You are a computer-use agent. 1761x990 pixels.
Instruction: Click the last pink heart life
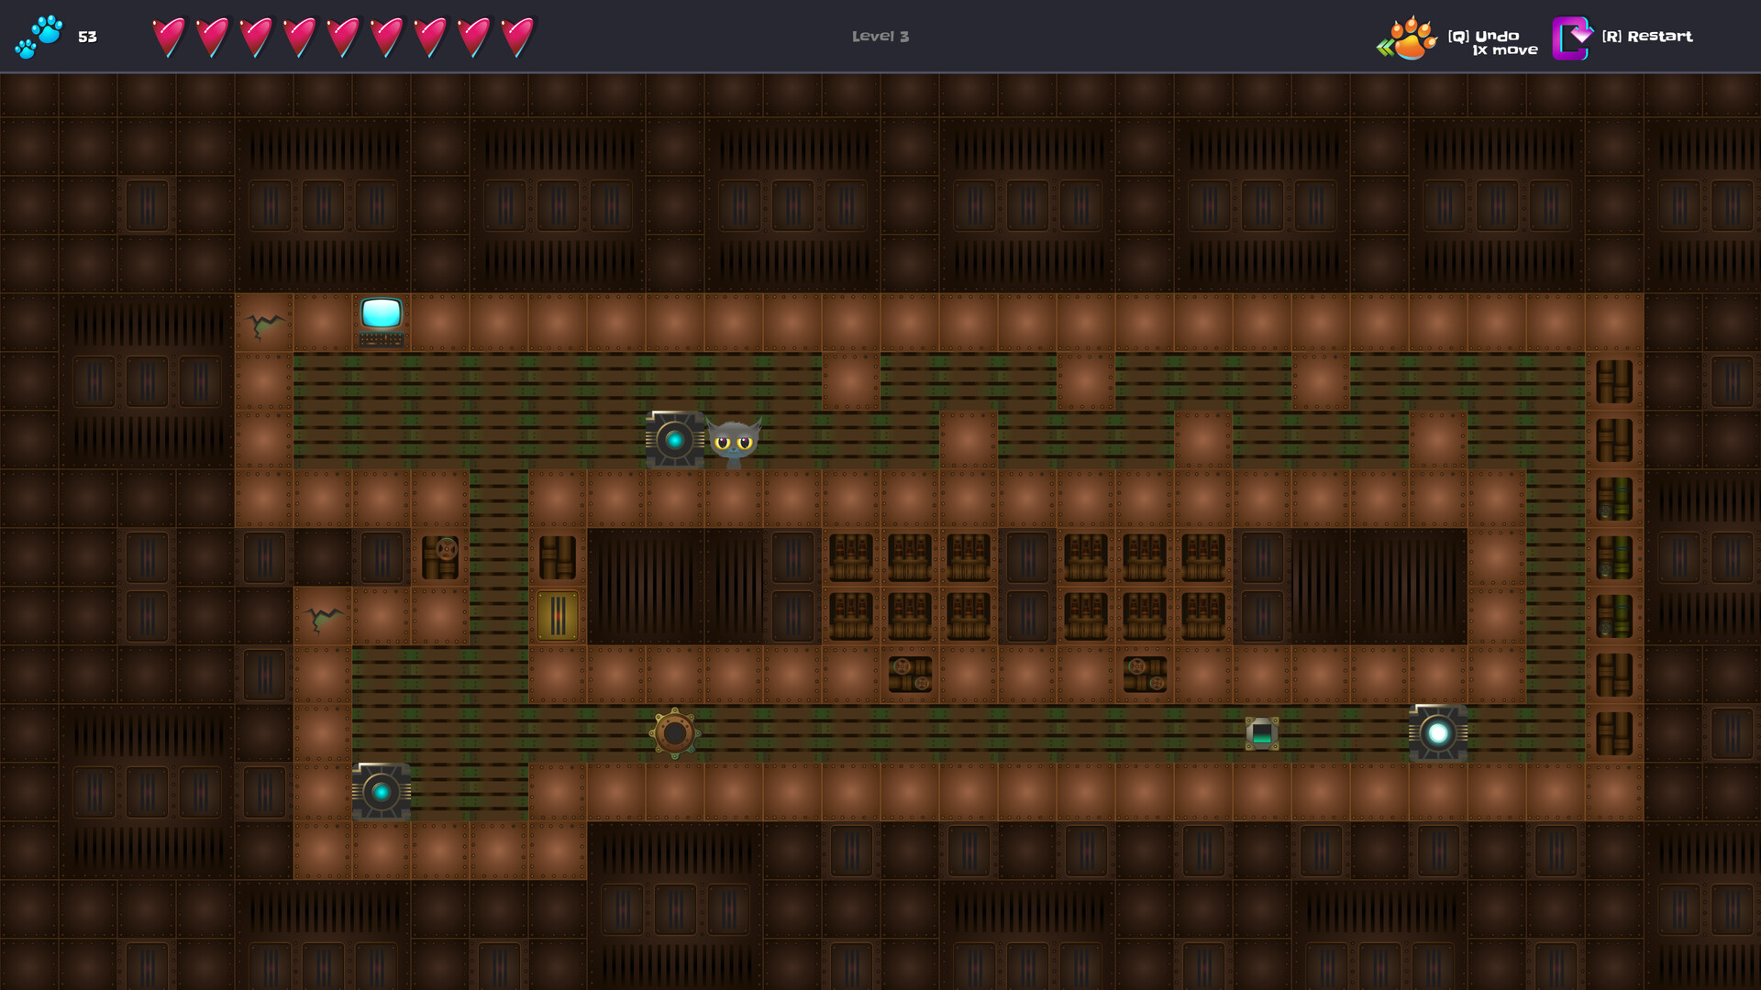coord(517,38)
